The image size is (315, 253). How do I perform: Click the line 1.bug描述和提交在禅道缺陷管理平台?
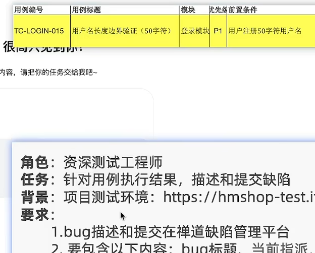[x=170, y=232]
